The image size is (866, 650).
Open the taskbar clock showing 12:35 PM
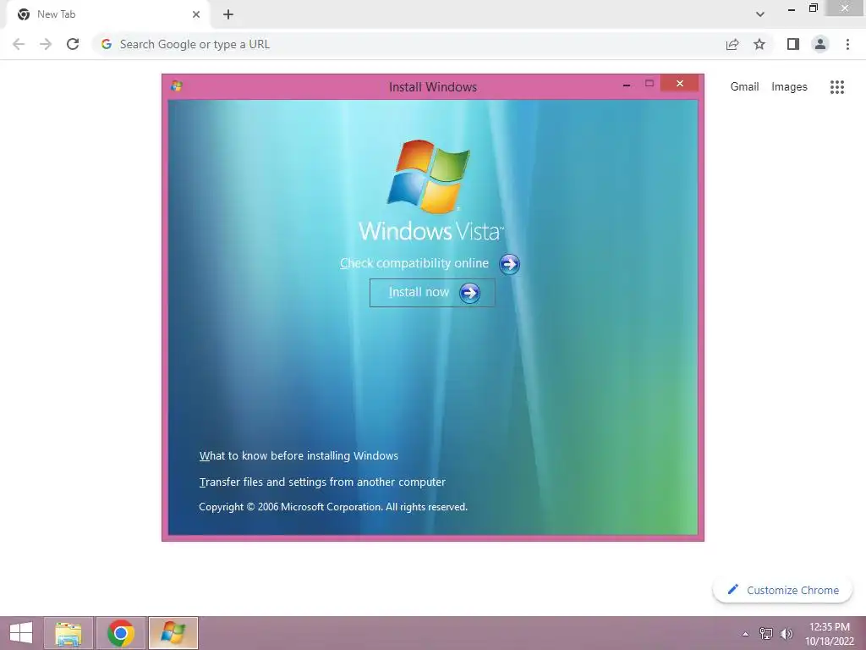pyautogui.click(x=829, y=634)
